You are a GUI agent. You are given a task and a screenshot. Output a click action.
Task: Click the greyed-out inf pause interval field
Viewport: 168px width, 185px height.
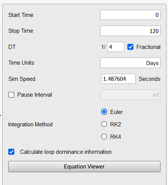tap(130, 95)
